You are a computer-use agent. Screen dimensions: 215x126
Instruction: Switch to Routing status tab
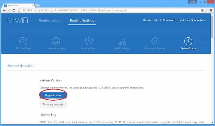49,20
